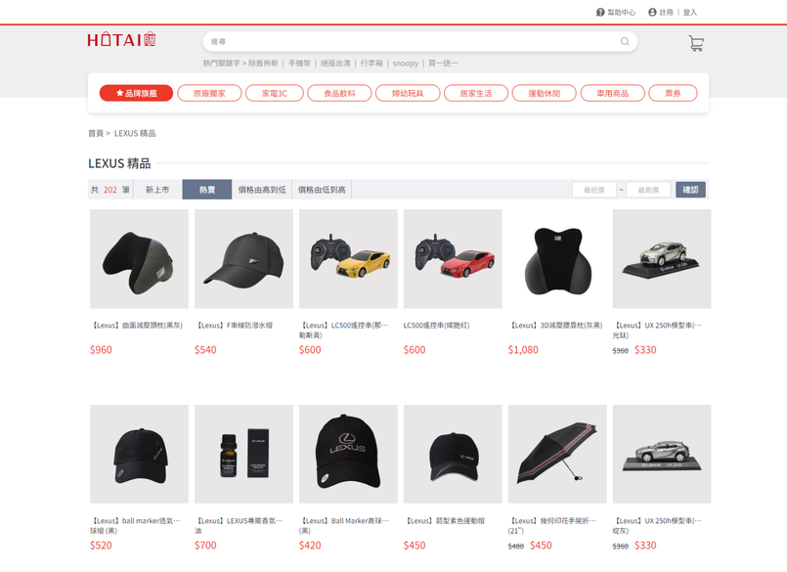Go to 註冊 sign-up link
Screen dimensions: 787x572
[x=666, y=13]
